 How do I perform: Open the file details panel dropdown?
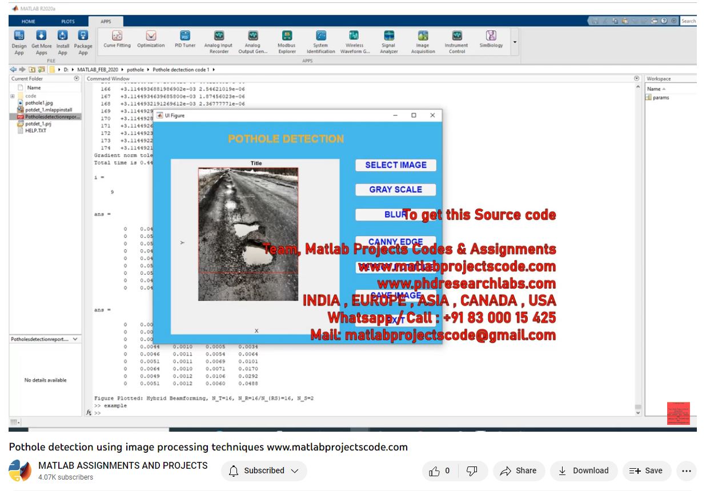[x=75, y=339]
